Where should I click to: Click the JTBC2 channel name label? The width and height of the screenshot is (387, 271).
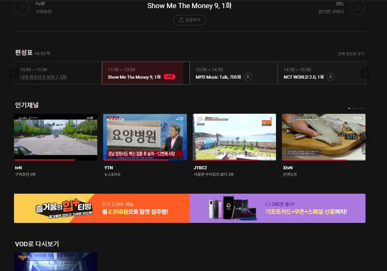pyautogui.click(x=200, y=168)
